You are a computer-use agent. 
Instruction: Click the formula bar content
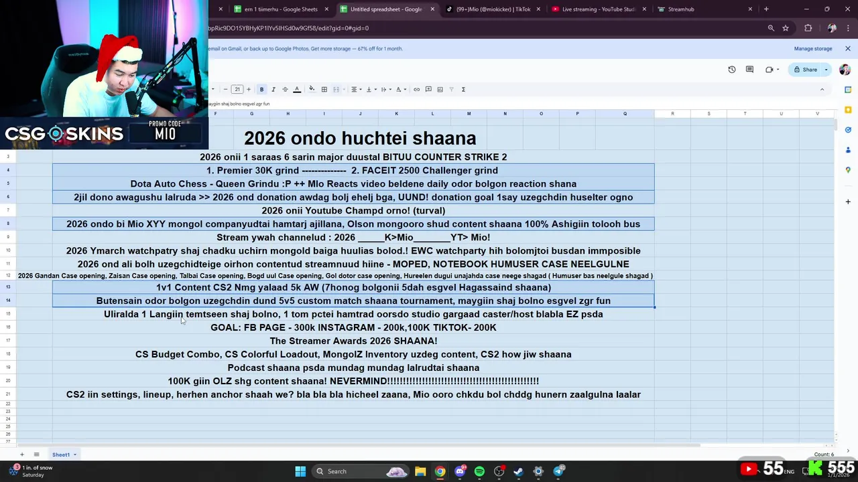tap(239, 104)
